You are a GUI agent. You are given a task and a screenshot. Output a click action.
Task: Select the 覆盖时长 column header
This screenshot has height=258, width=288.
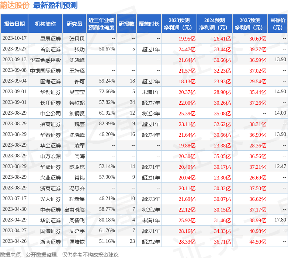[149, 24]
